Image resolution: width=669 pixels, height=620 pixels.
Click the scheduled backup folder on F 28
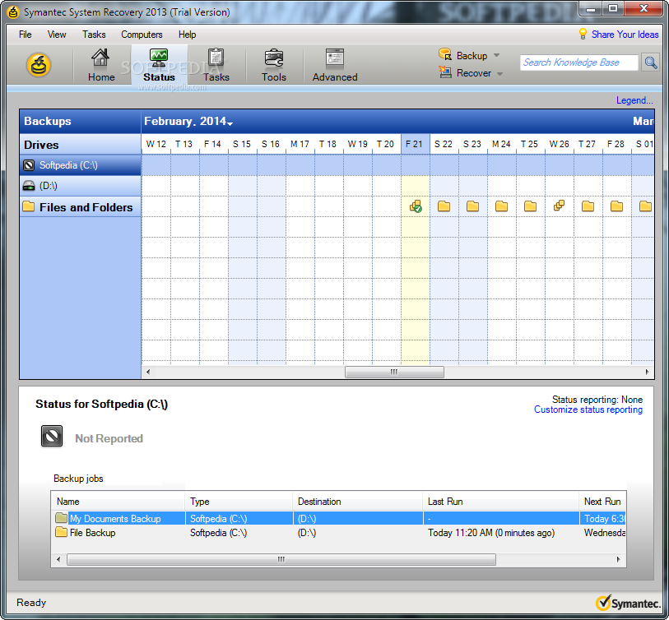(x=616, y=206)
